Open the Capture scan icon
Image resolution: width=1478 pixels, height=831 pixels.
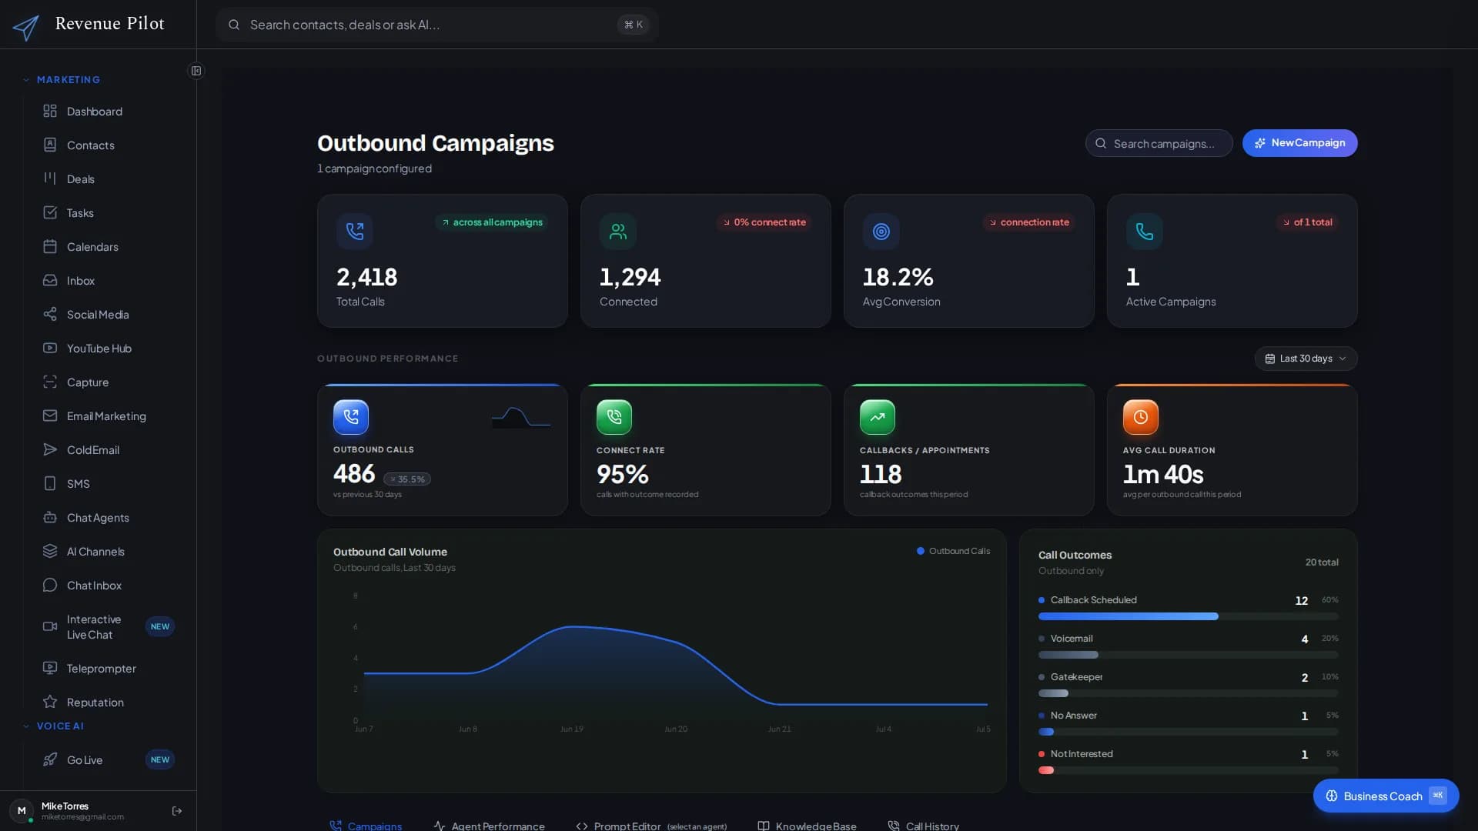[x=50, y=382]
